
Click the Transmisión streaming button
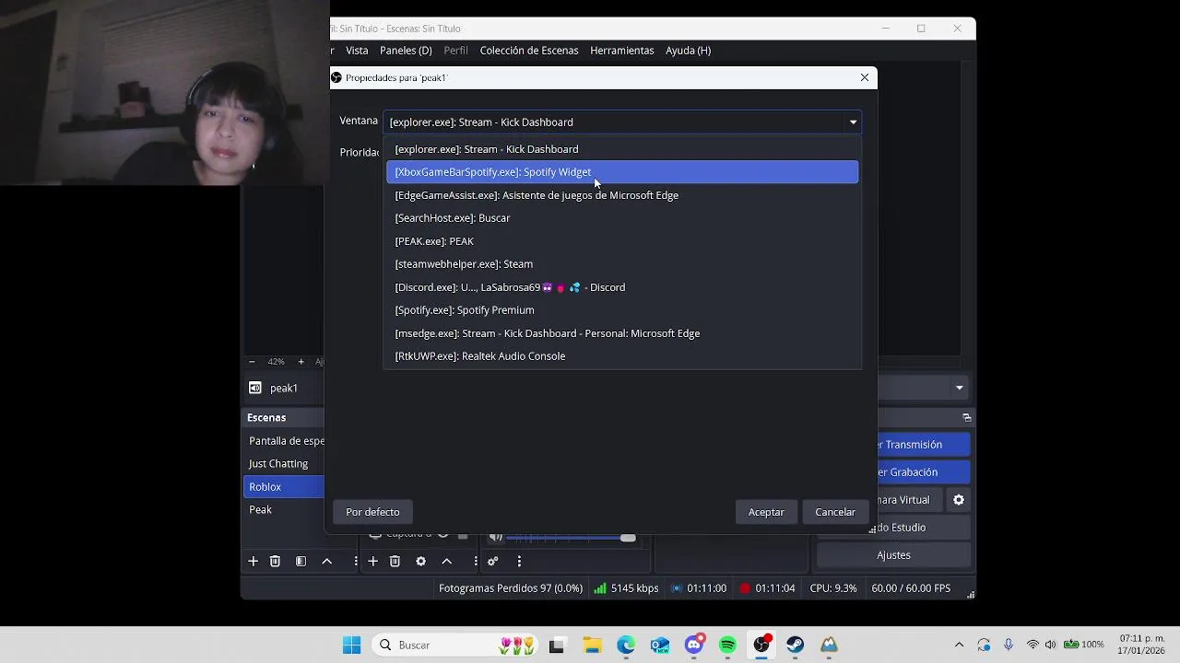click(924, 445)
